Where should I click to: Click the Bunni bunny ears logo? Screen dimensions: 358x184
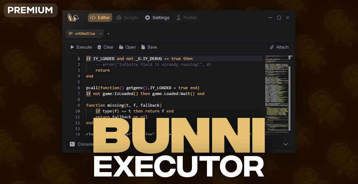pyautogui.click(x=73, y=18)
